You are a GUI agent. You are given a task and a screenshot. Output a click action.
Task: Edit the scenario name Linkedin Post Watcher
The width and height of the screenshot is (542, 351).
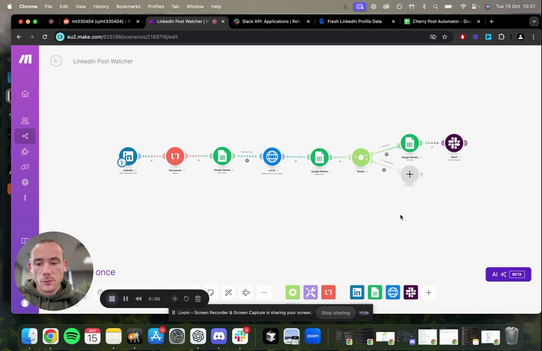point(103,61)
